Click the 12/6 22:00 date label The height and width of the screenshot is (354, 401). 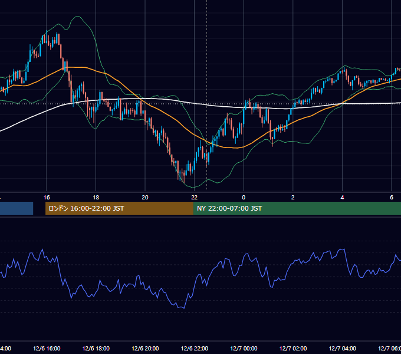pyautogui.click(x=195, y=348)
